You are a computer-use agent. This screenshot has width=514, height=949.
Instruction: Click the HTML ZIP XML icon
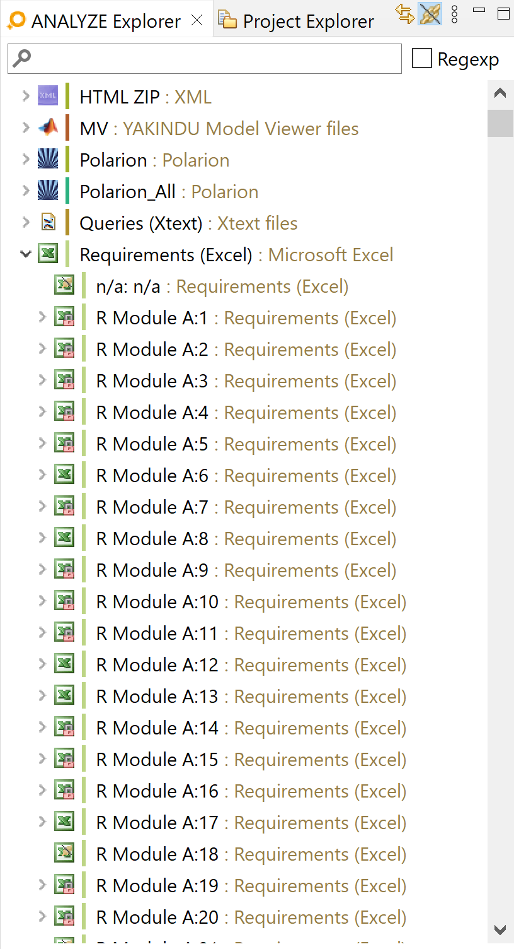point(48,96)
